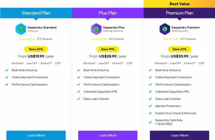Click the checkmark beside Kaspersky Safe Kids
The height and width of the screenshot is (140, 215).
coord(150,122)
